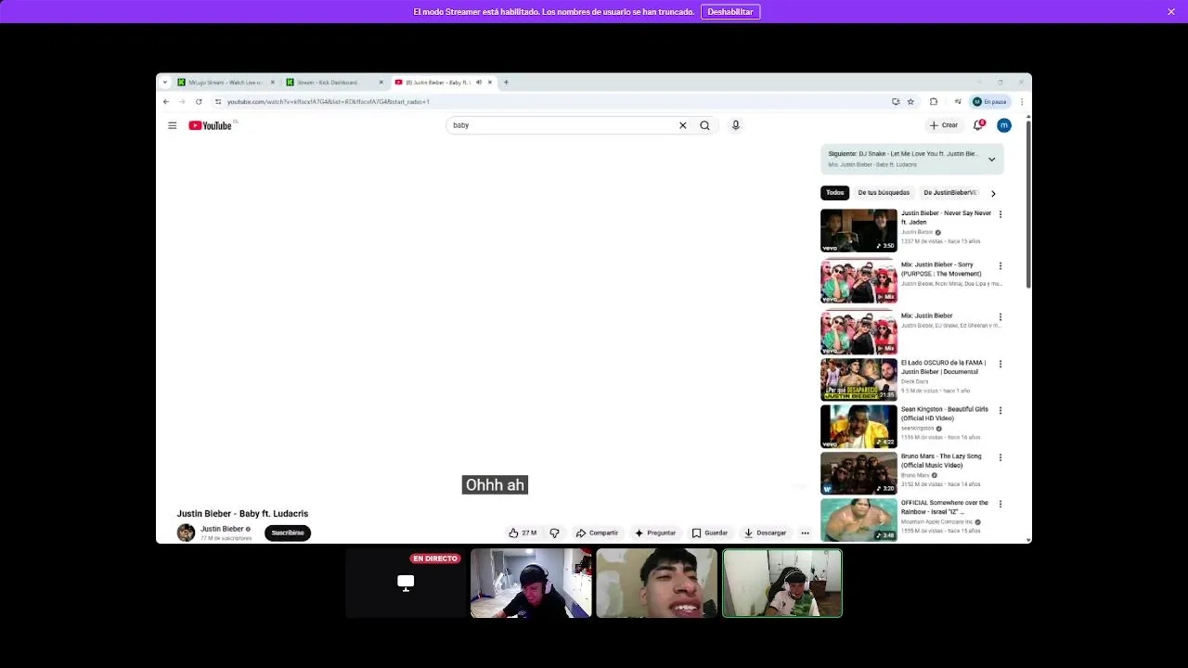Image resolution: width=1188 pixels, height=668 pixels.
Task: Click the YouTube page vertical scrollbar
Action: pyautogui.click(x=1028, y=202)
